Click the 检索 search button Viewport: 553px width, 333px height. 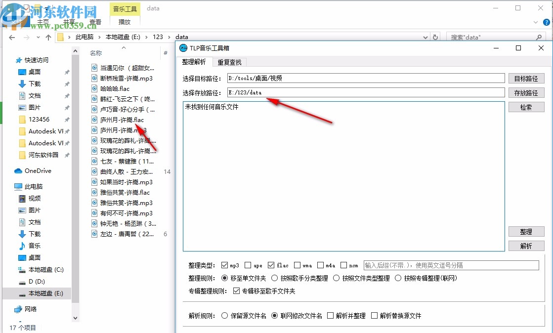(x=525, y=106)
